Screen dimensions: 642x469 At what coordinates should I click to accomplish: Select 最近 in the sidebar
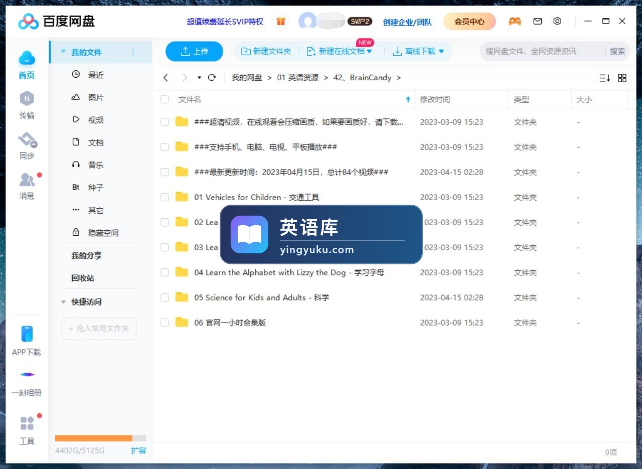(x=96, y=75)
